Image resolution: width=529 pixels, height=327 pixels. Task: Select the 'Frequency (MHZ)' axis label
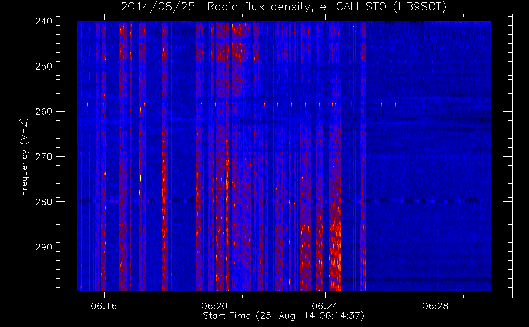25,157
